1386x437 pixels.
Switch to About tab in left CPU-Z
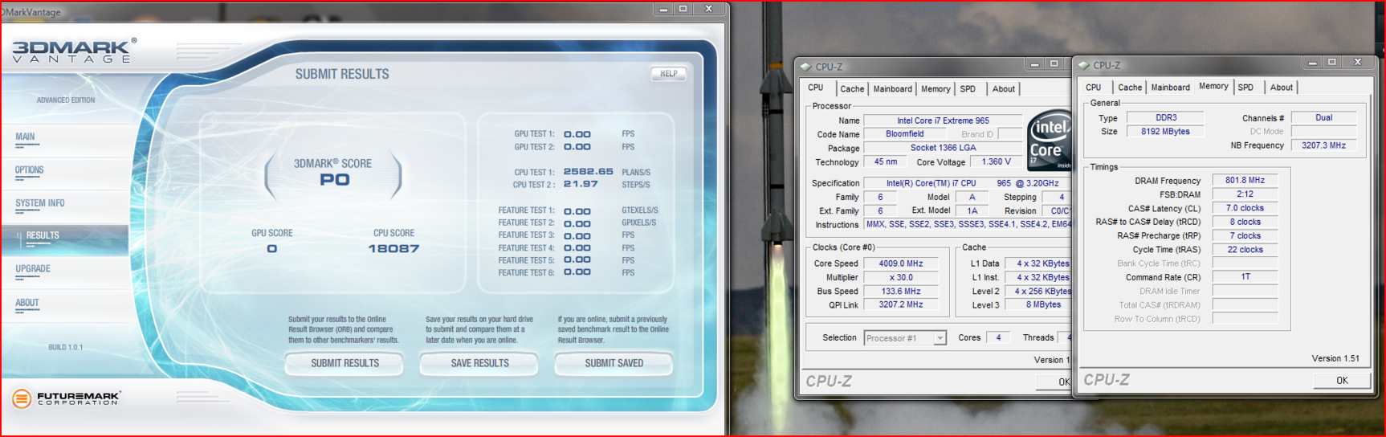(1004, 89)
